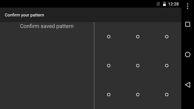Tap the top-center pattern dot
This screenshot has width=194, height=109.
[x=138, y=37]
